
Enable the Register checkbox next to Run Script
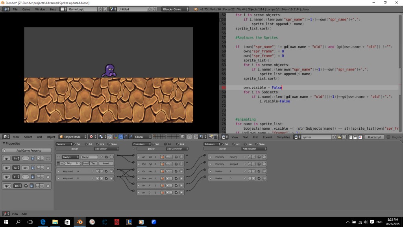(x=388, y=137)
